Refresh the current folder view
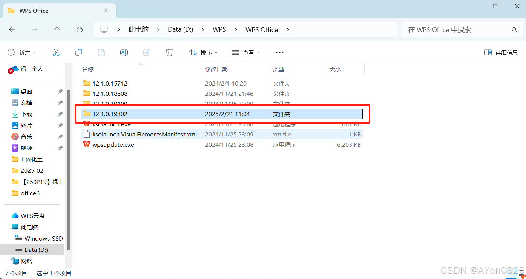The width and height of the screenshot is (526, 279). tap(80, 29)
